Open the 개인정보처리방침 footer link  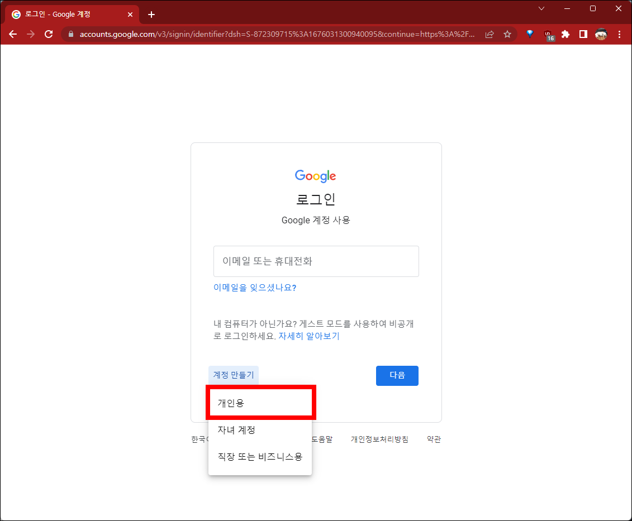(379, 439)
